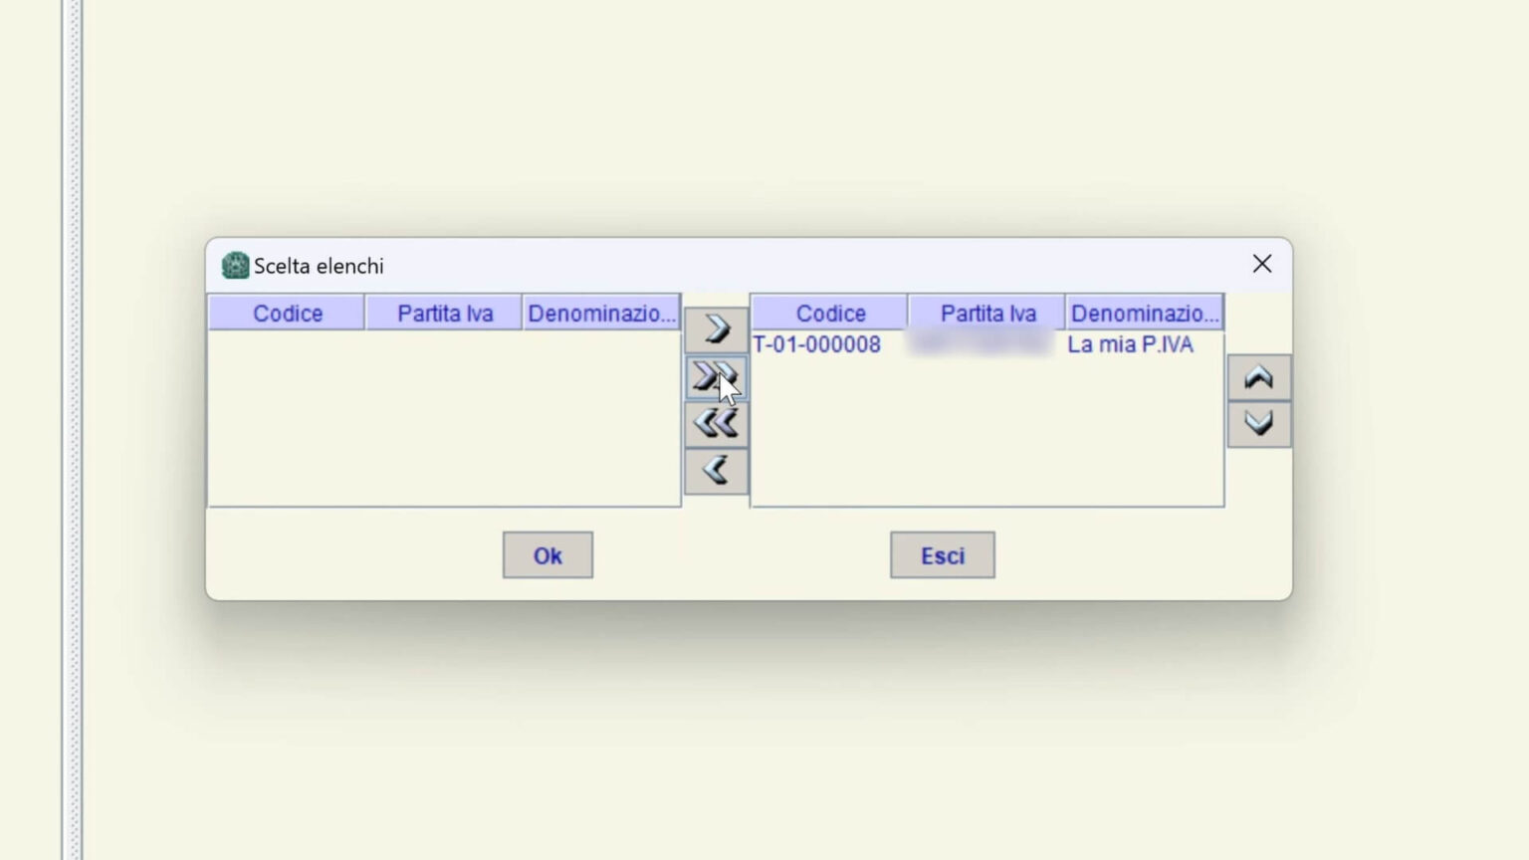1529x860 pixels.
Task: Click right table Denominazio... column header
Action: pyautogui.click(x=1144, y=314)
